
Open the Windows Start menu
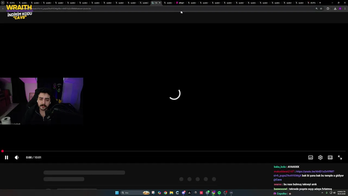(x=117, y=193)
